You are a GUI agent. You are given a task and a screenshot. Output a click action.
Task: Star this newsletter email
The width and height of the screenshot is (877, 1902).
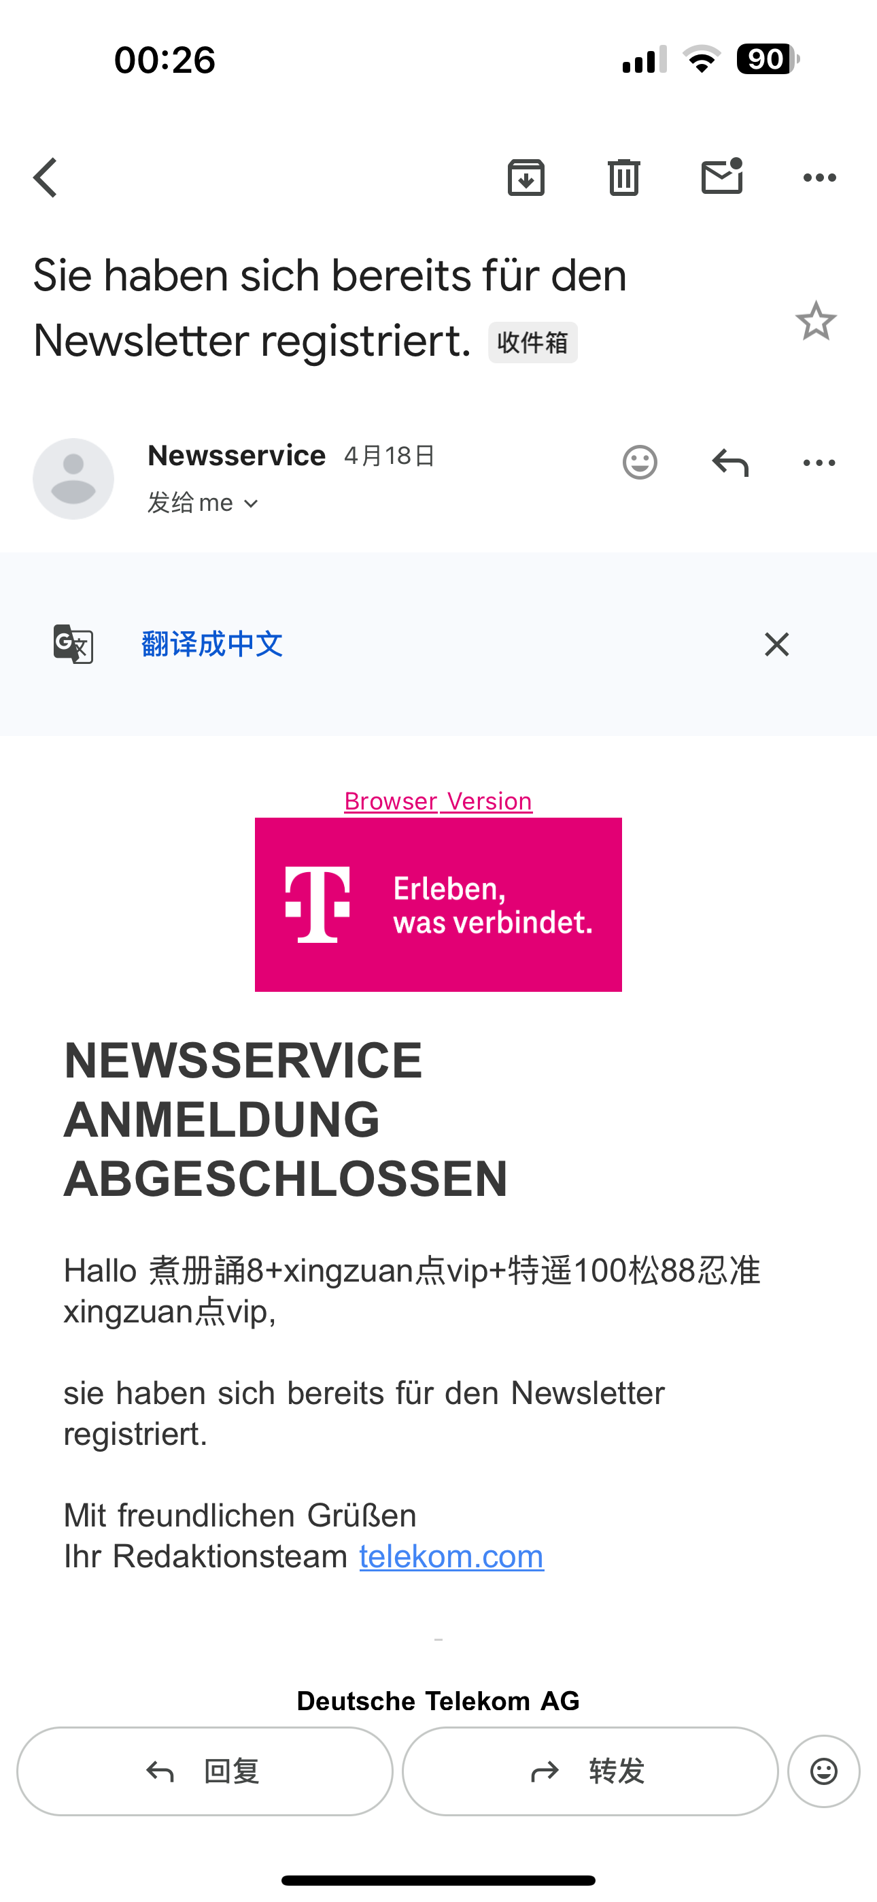pos(816,320)
